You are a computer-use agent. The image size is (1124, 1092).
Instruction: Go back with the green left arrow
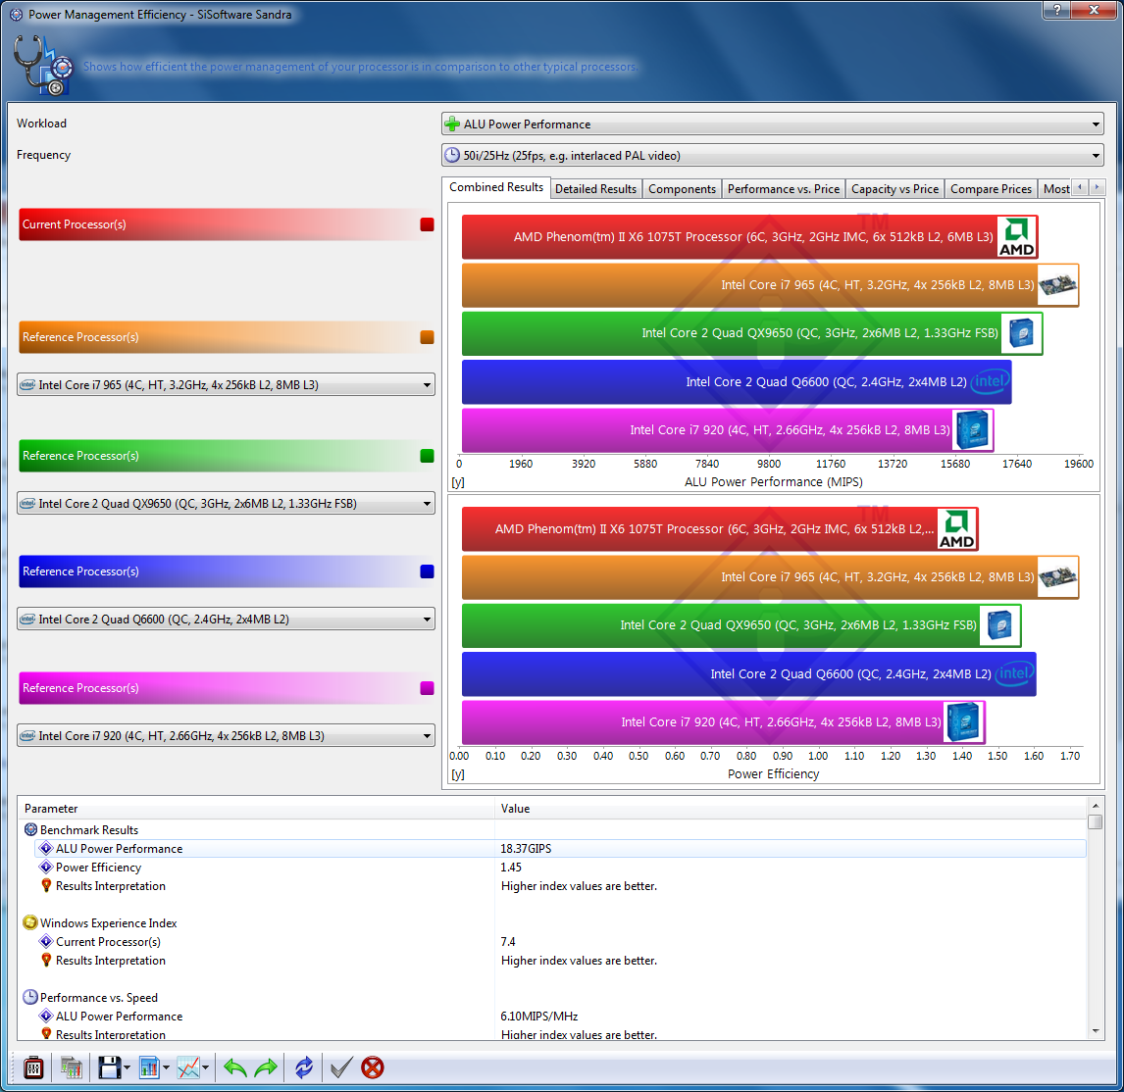click(235, 1067)
